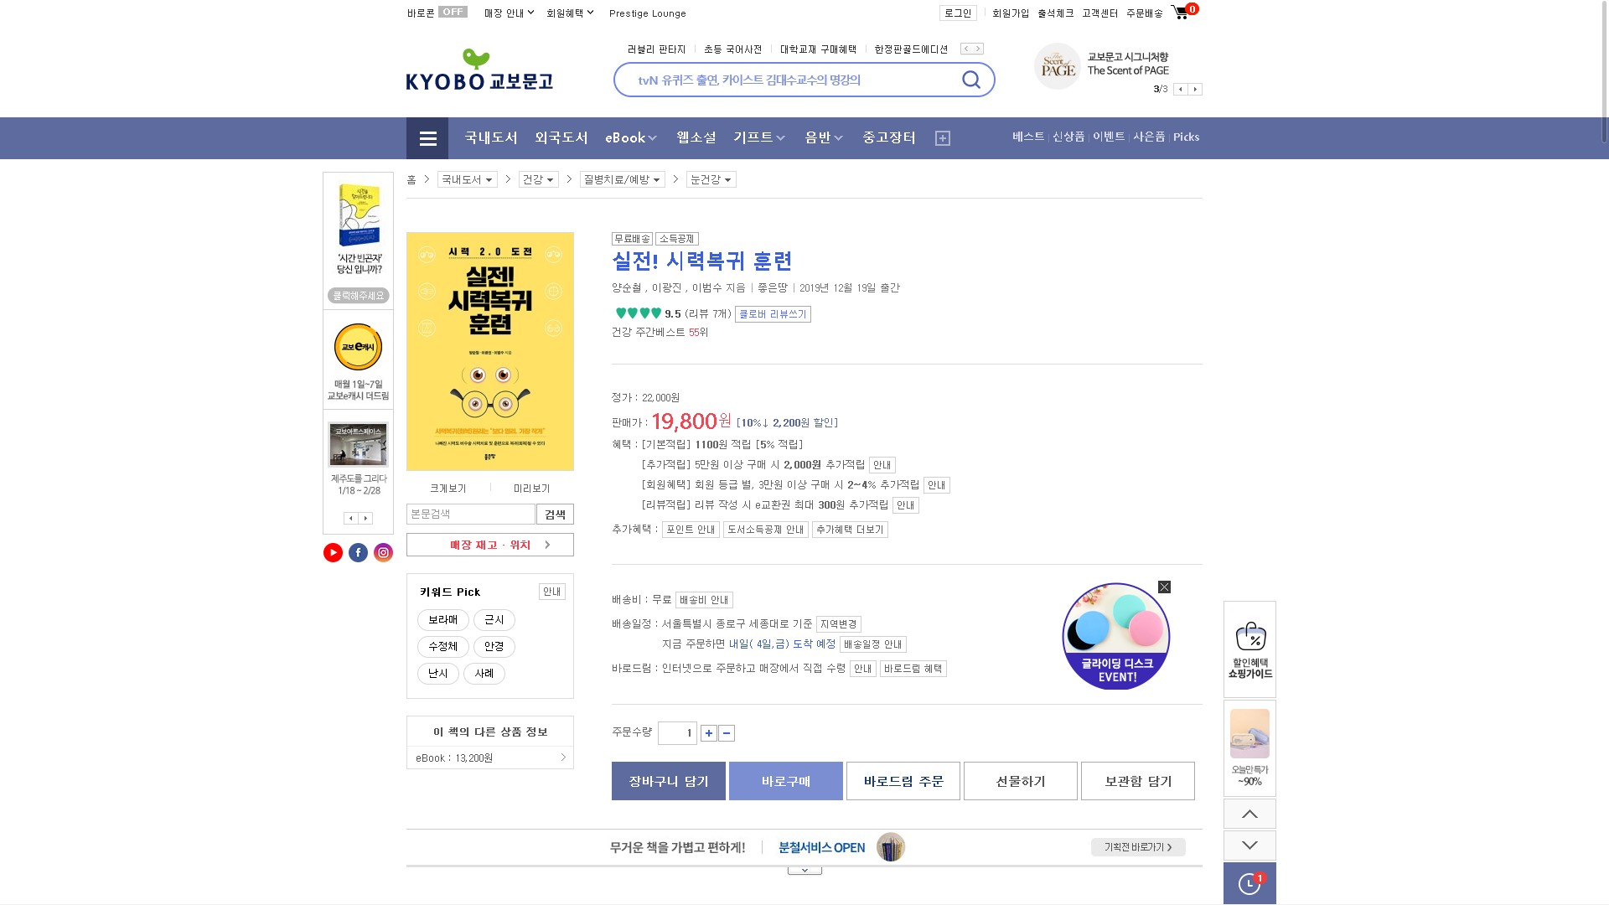Screen dimensions: 1609x905
Task: Go to 신상품 section
Action: pos(1068,137)
